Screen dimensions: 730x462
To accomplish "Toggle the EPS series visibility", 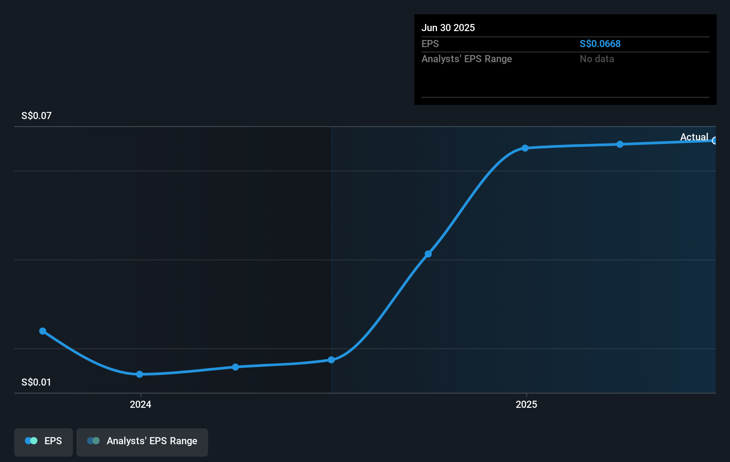I will [x=43, y=442].
